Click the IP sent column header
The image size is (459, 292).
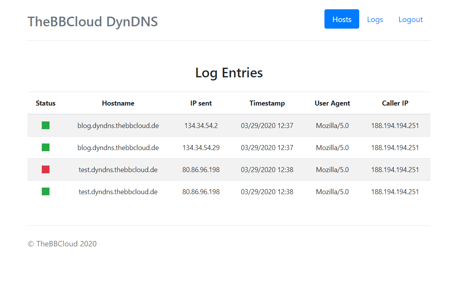(201, 103)
